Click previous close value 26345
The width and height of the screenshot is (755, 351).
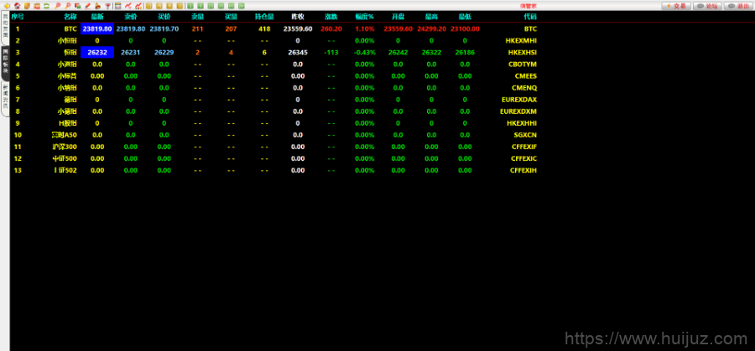click(x=298, y=53)
